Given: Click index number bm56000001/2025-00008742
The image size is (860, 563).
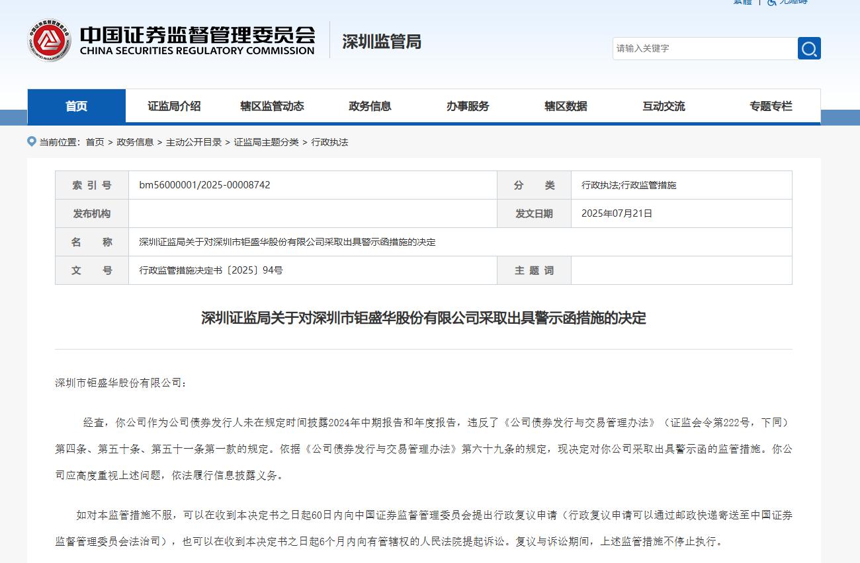Looking at the screenshot, I should point(204,185).
